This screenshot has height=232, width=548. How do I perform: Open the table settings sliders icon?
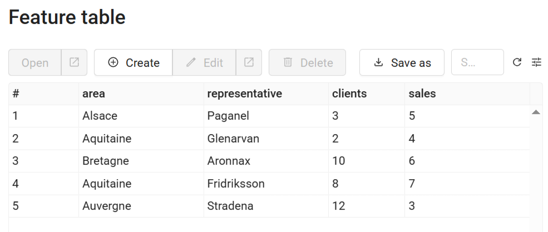536,62
